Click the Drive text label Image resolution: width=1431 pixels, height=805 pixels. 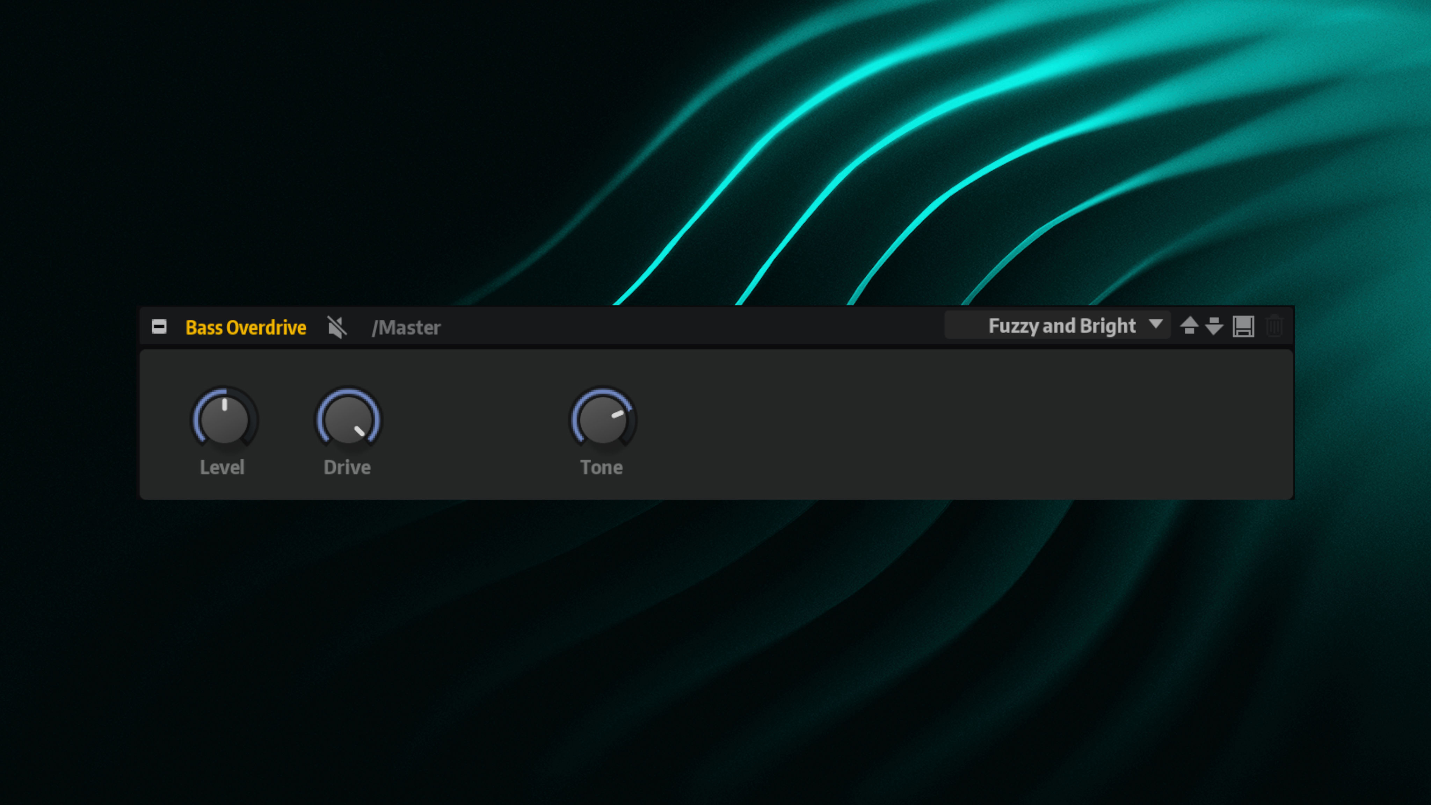[347, 467]
